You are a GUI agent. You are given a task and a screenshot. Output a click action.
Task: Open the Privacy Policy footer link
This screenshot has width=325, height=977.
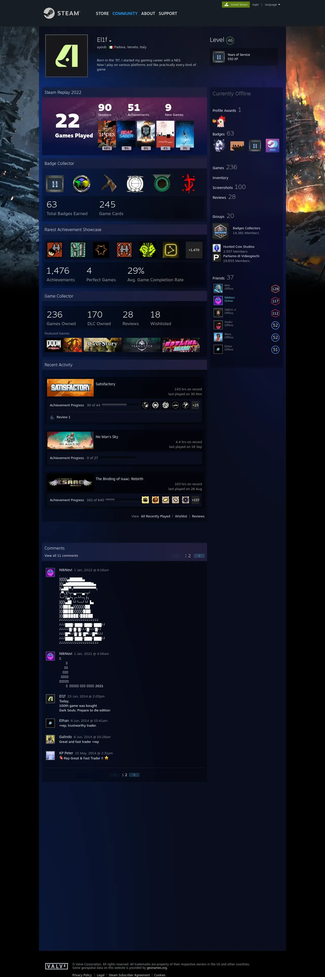[x=82, y=975]
